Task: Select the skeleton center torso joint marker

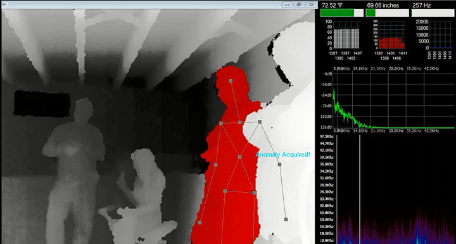Action: click(239, 157)
